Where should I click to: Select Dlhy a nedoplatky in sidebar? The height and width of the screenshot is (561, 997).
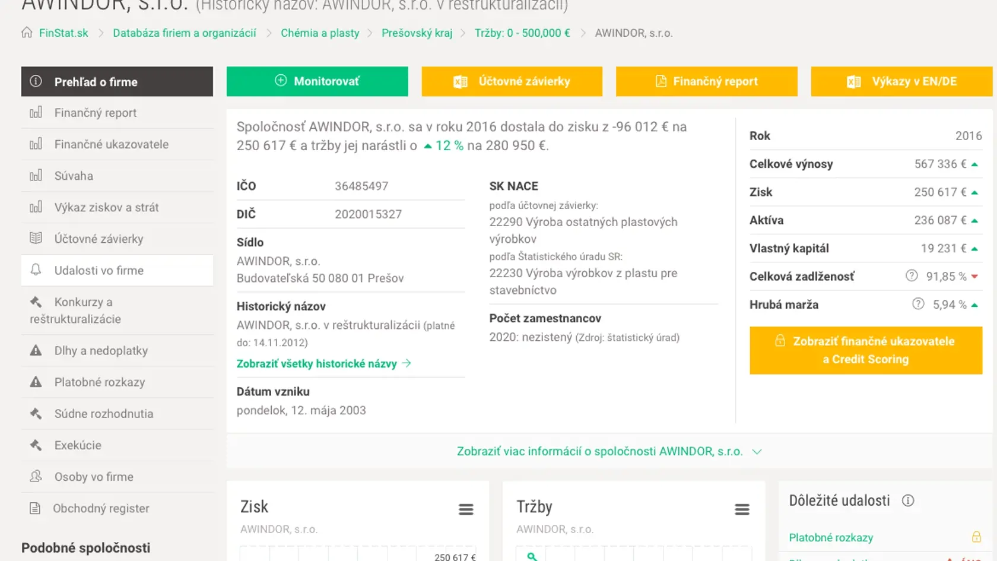pyautogui.click(x=117, y=350)
